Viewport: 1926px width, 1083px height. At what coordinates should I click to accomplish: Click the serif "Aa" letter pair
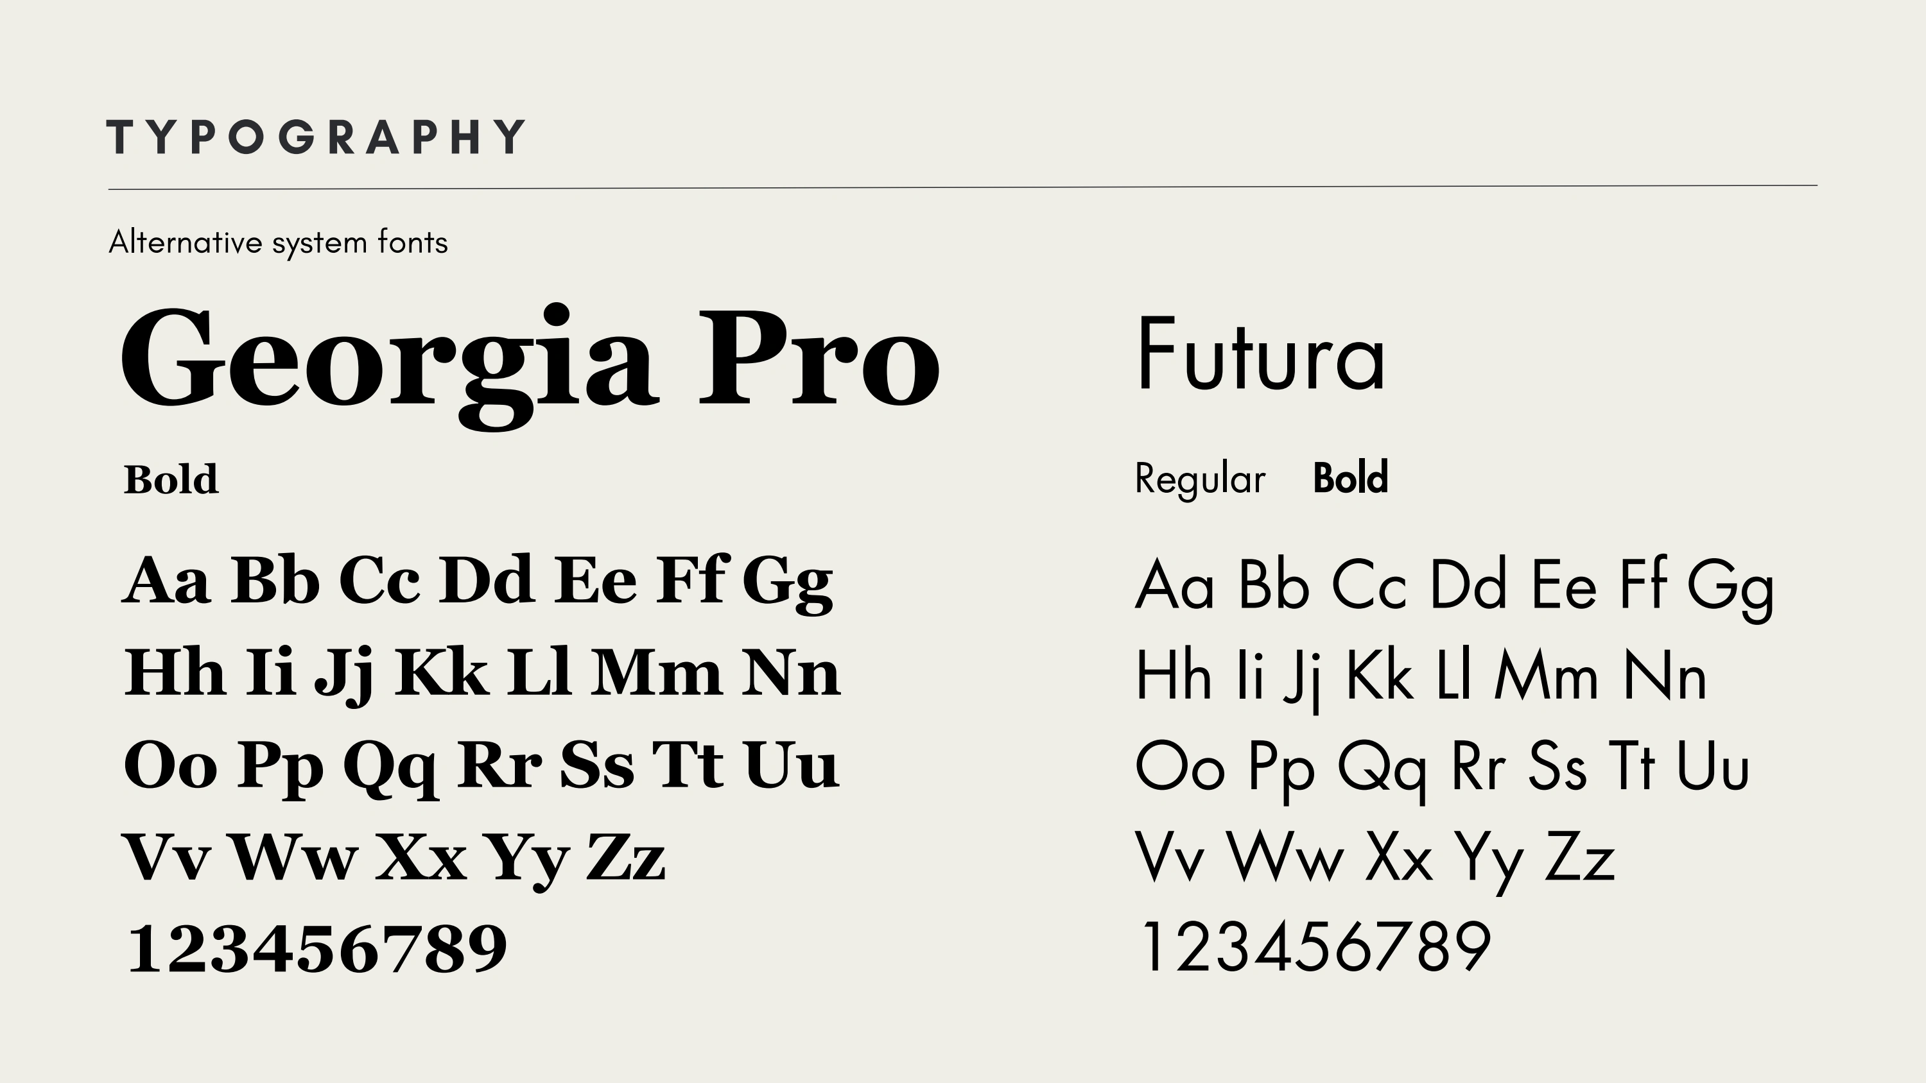(x=166, y=581)
